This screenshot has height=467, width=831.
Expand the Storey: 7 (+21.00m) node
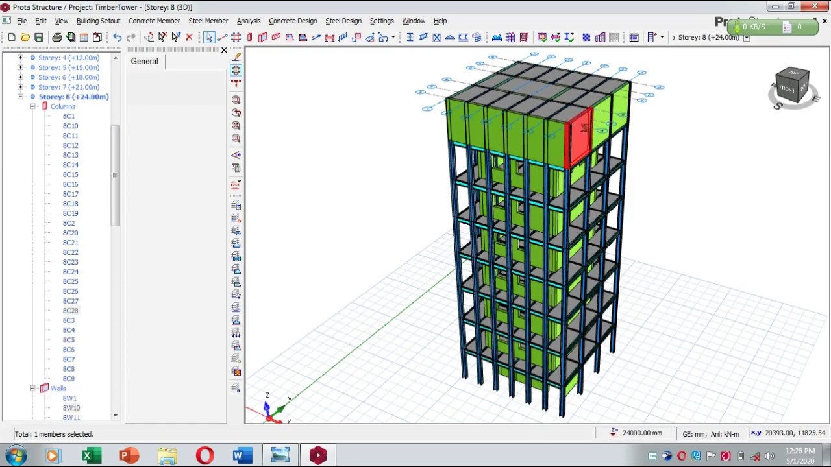(20, 87)
